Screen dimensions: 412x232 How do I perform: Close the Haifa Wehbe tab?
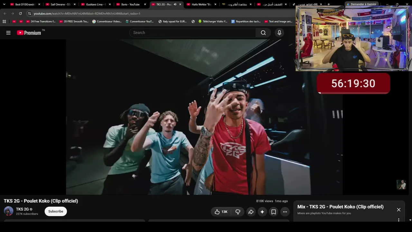(215, 5)
